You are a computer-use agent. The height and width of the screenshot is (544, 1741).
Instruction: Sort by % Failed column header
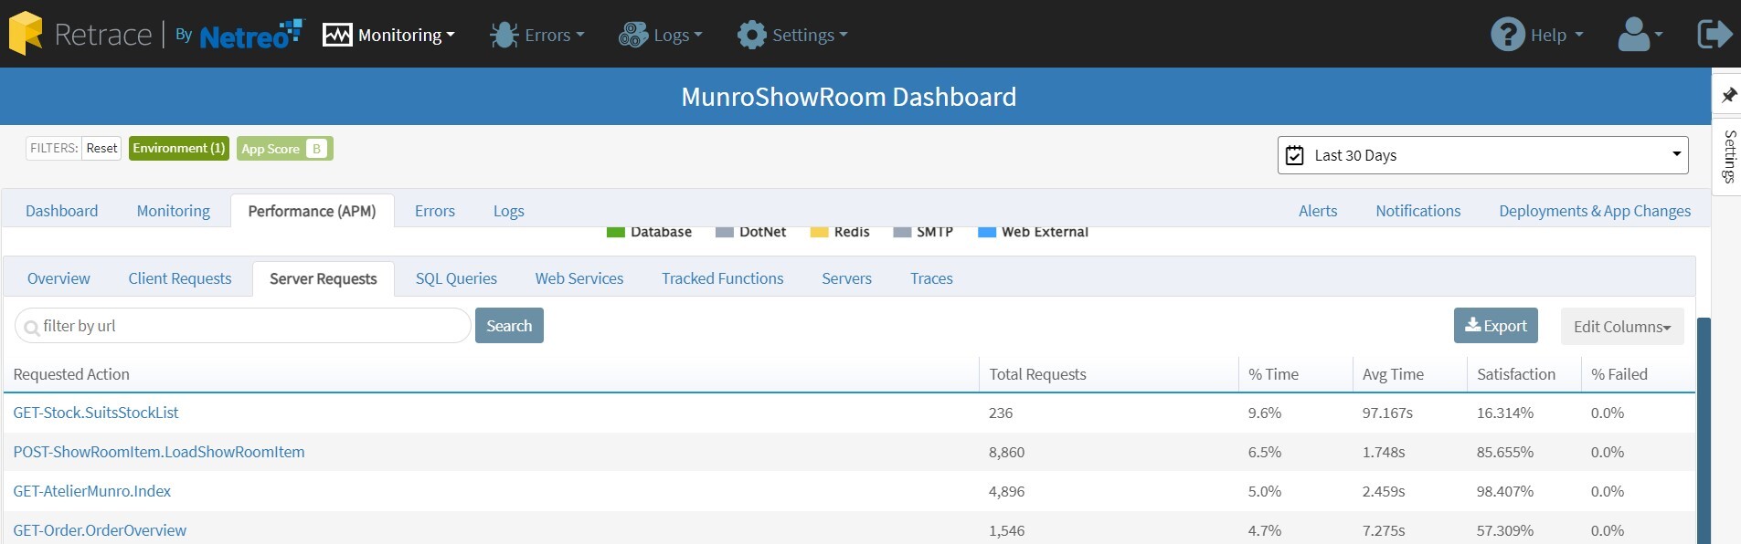1619,374
